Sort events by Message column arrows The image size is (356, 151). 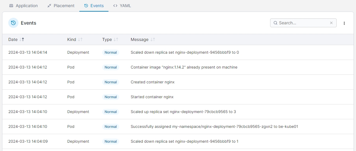coord(152,39)
